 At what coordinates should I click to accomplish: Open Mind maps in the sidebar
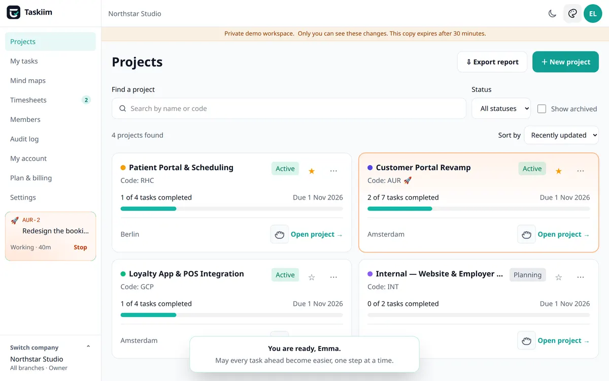[50, 81]
